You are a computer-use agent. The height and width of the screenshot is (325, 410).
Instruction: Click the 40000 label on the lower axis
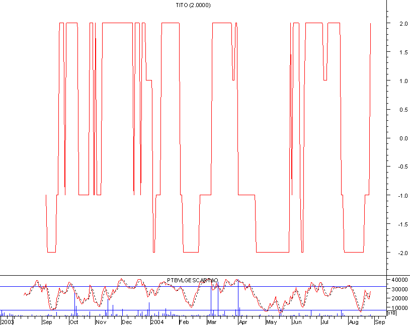(x=399, y=280)
